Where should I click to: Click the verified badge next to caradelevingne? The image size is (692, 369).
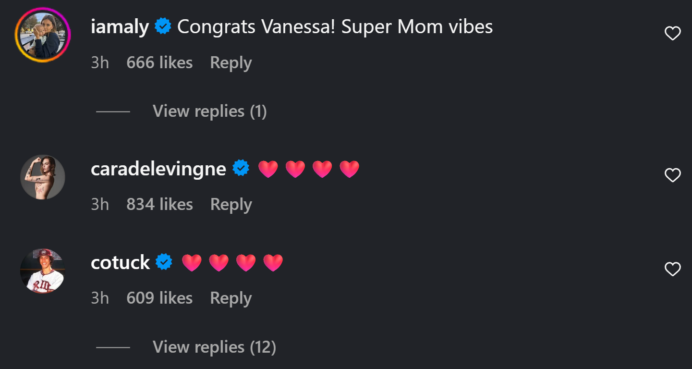[x=241, y=169]
